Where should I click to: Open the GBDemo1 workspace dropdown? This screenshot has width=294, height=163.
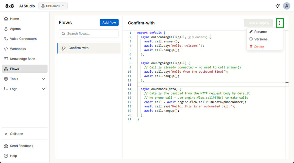coord(53,6)
